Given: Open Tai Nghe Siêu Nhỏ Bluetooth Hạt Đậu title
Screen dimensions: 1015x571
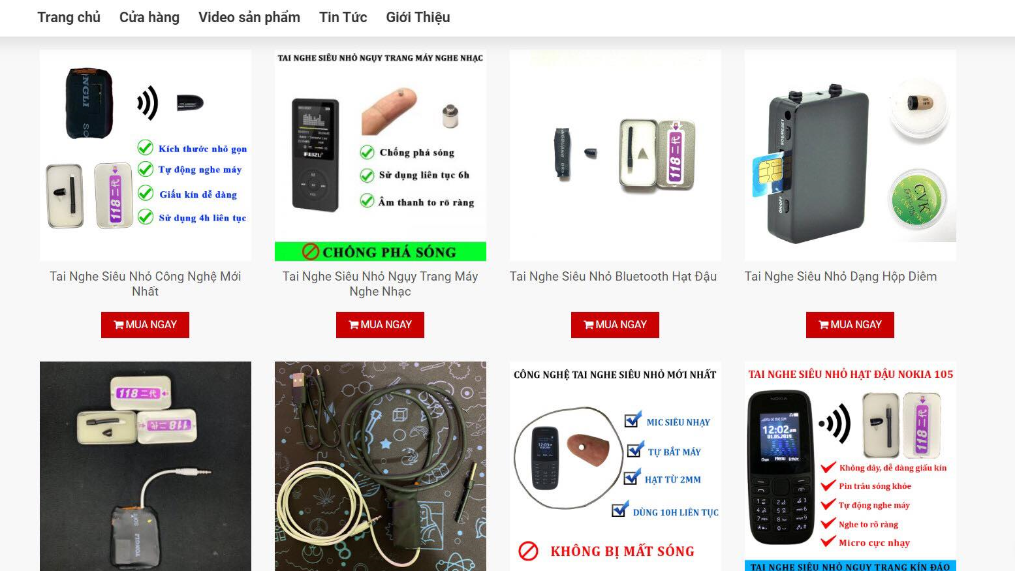Looking at the screenshot, I should pos(613,277).
